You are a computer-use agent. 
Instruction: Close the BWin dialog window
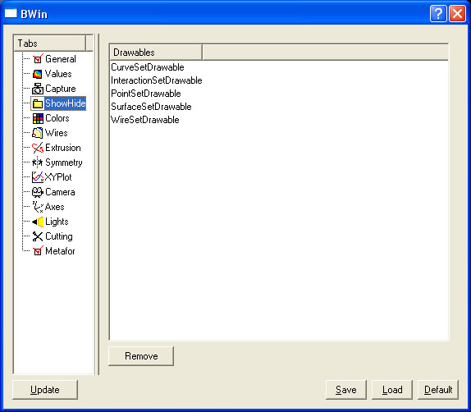[x=457, y=13]
